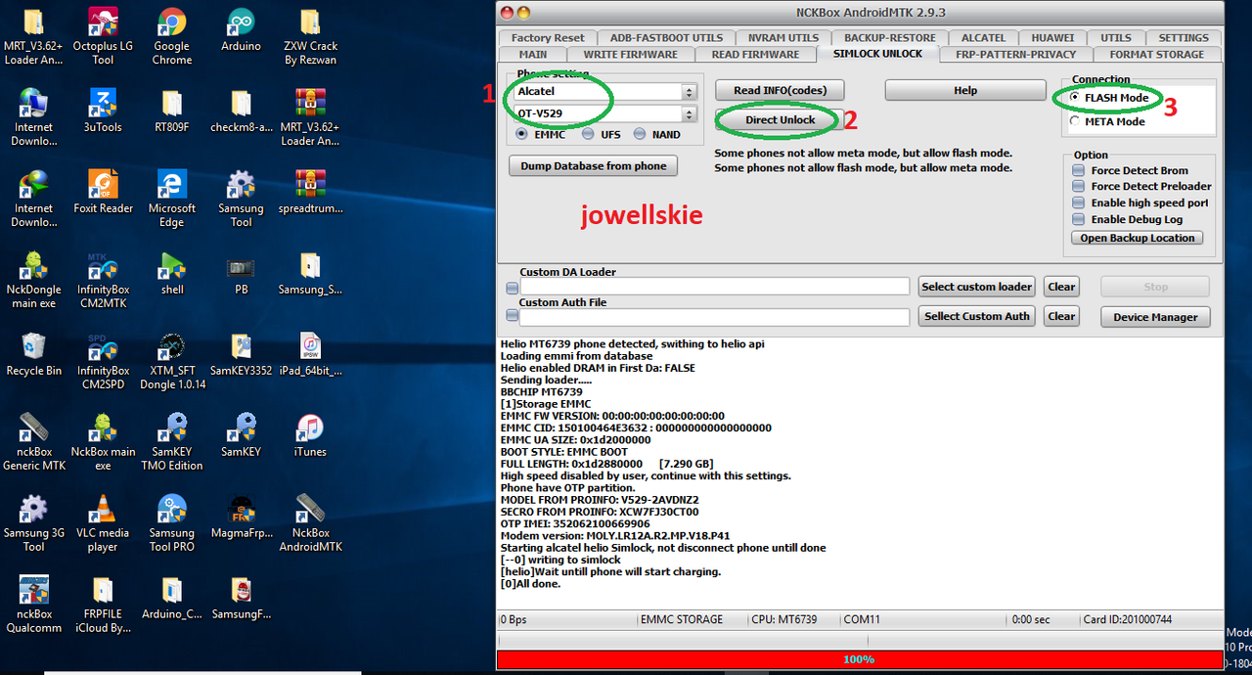This screenshot has width=1252, height=675.
Task: Open the FORMAT STORAGE tab
Action: pos(1156,54)
